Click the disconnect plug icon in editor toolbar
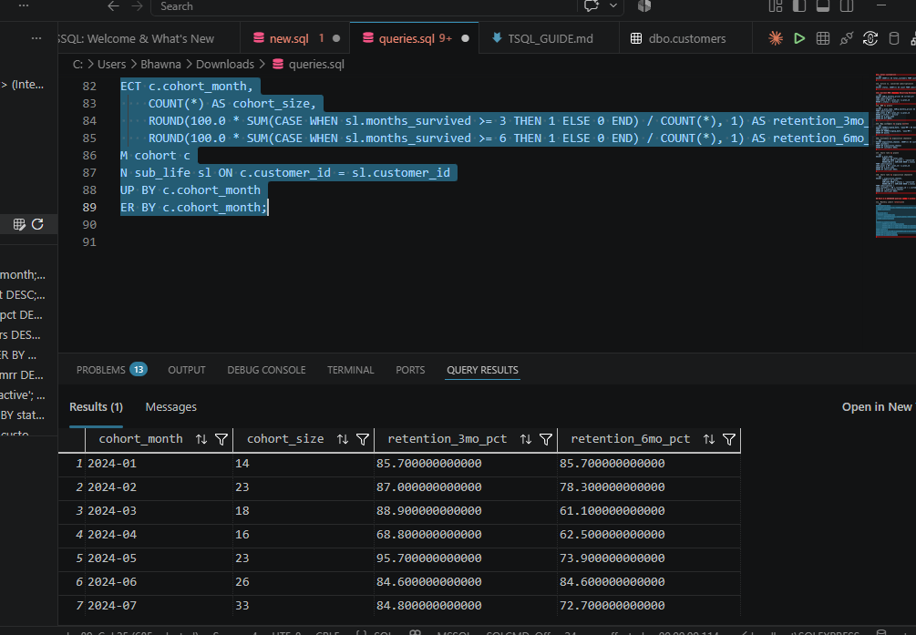Screen dimensions: 916x635 click(846, 38)
